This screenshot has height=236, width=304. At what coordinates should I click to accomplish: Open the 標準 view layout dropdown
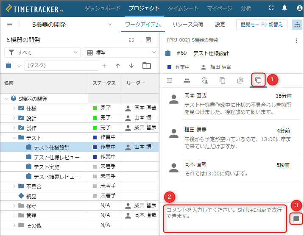[120, 53]
